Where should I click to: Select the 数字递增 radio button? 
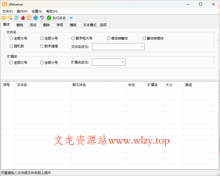[x=49, y=46]
